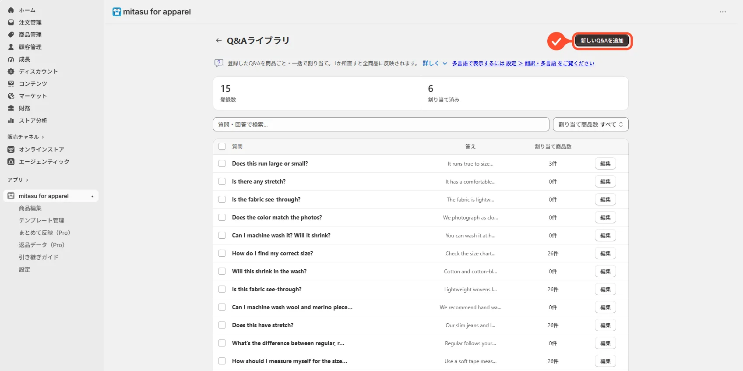Click the answer text 'It runs true to size...'

click(x=470, y=164)
